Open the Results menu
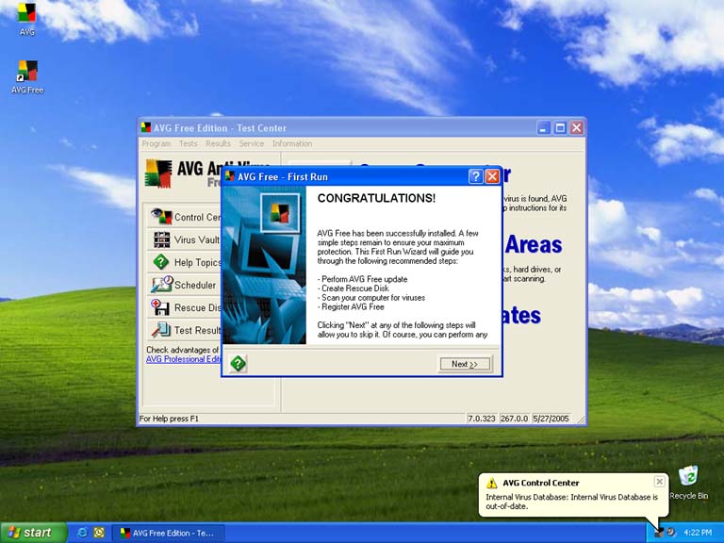The image size is (724, 543). tap(218, 144)
